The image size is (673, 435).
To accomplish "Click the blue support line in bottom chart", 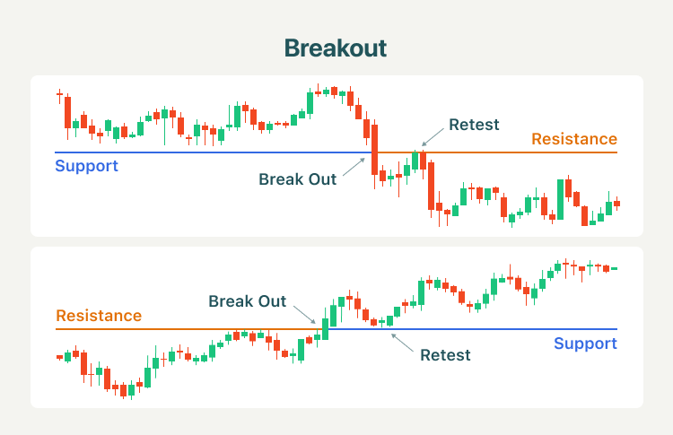I will click(473, 329).
